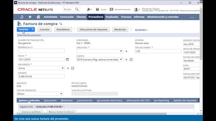216x121 pixels.
Task: Click the Nota field with 87977
Action: tap(191, 69)
